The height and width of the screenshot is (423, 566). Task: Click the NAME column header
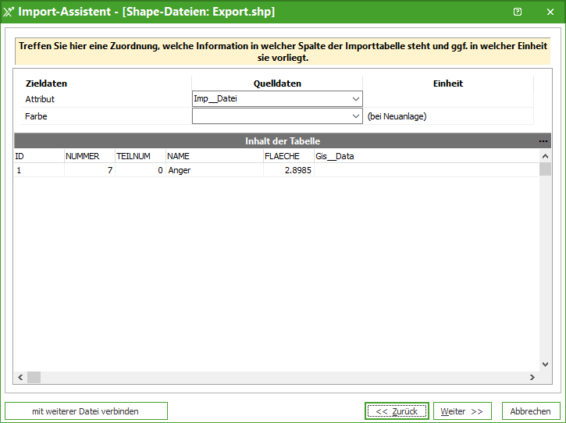[x=215, y=156]
